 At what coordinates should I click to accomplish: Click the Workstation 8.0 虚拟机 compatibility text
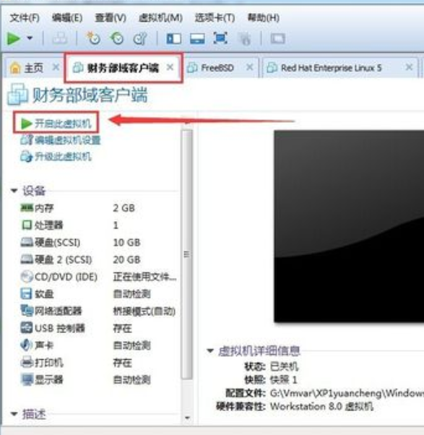tap(322, 406)
